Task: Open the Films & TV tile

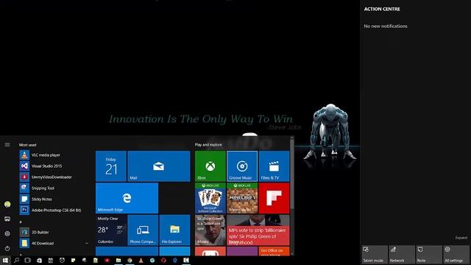Action: pyautogui.click(x=274, y=166)
